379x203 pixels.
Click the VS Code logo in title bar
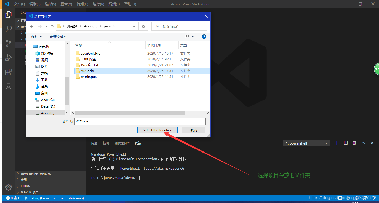pyautogui.click(x=7, y=4)
